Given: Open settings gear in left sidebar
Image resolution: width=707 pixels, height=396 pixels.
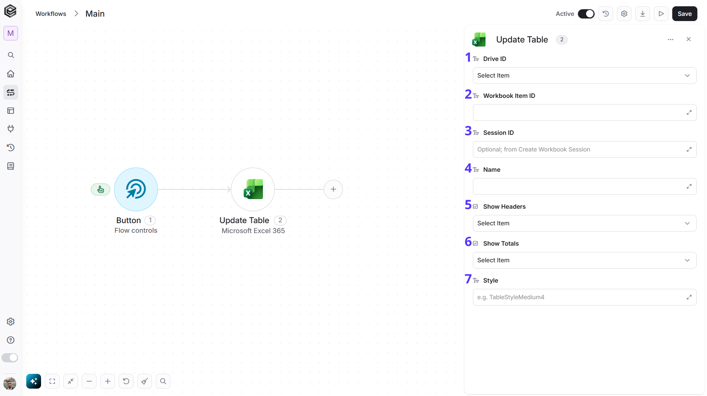Looking at the screenshot, I should pos(11,322).
